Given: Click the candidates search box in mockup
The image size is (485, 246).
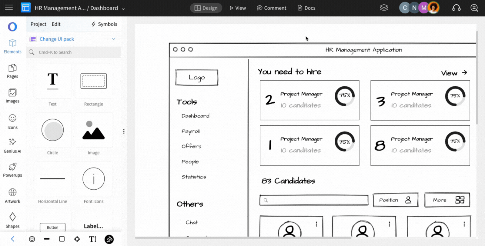Looking at the screenshot, I should pyautogui.click(x=314, y=200).
